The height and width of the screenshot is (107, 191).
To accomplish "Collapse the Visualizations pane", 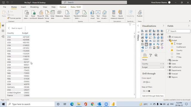I will (x=163, y=26).
